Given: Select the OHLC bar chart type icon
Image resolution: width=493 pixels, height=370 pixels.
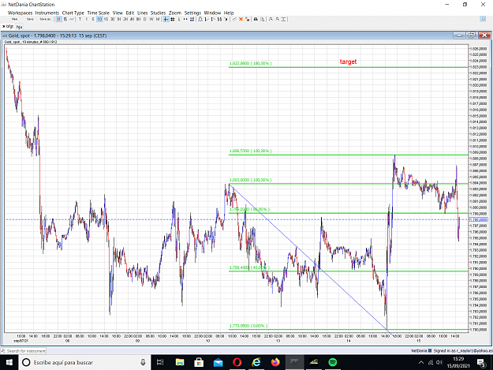Looking at the screenshot, I should pos(65,19).
